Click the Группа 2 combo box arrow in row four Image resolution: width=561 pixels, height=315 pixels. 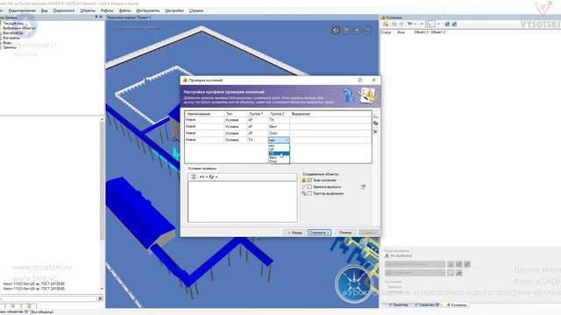(x=287, y=140)
